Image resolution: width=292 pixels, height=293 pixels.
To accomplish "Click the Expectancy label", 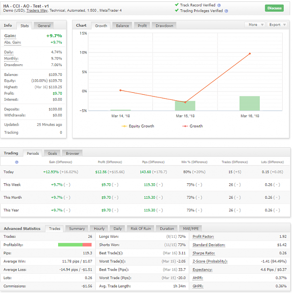I will 202,270.
